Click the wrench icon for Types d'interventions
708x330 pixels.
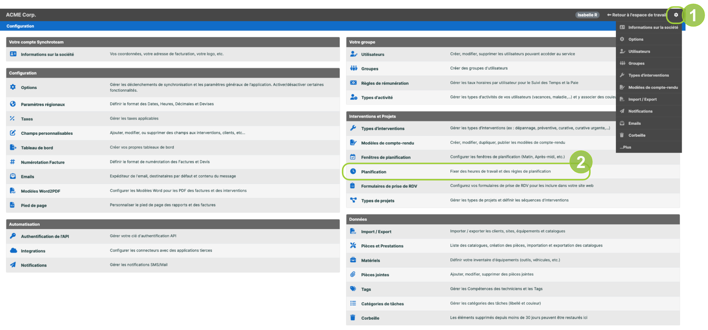(x=353, y=128)
